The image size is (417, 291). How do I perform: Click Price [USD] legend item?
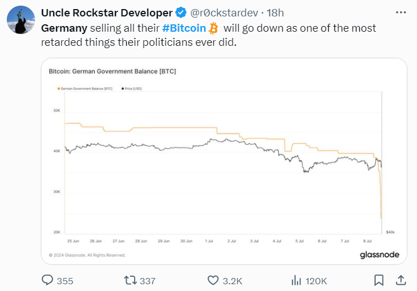click(132, 88)
